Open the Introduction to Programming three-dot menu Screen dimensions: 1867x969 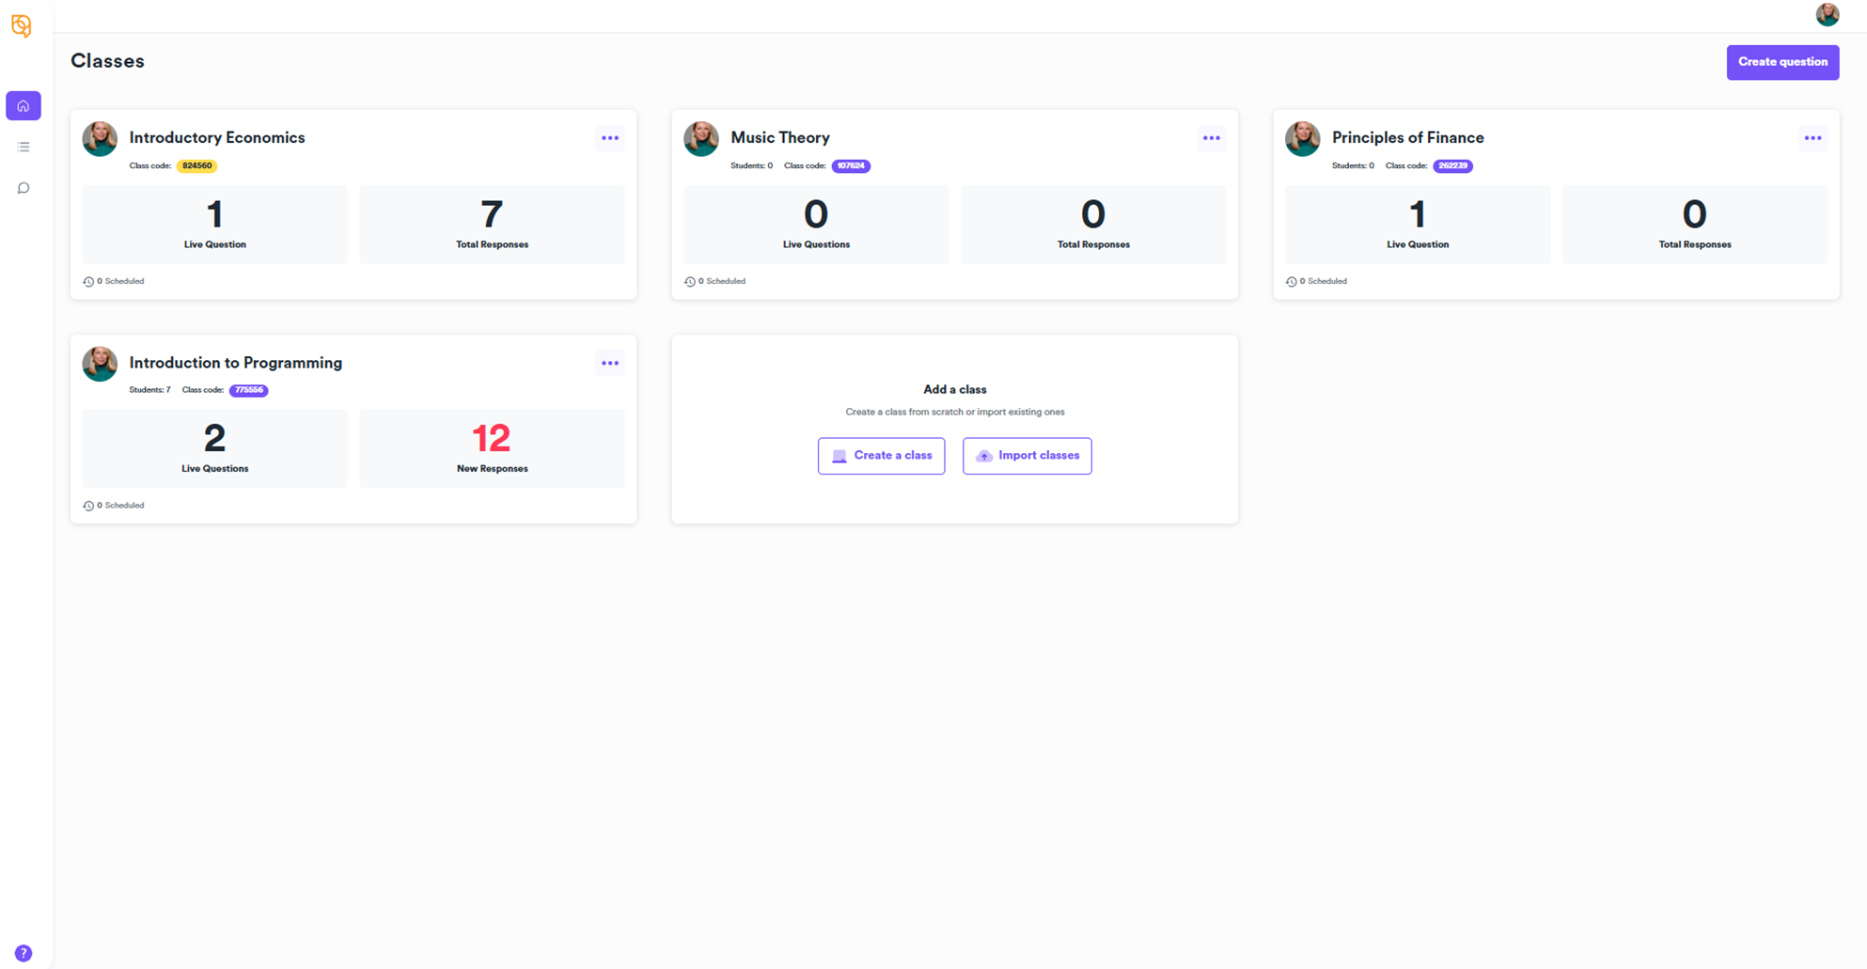[610, 363]
